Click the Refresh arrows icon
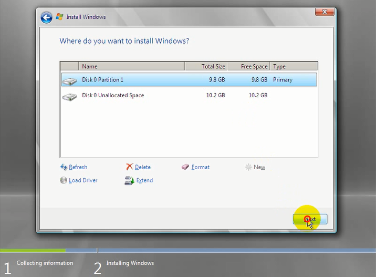The width and height of the screenshot is (376, 277). click(64, 167)
